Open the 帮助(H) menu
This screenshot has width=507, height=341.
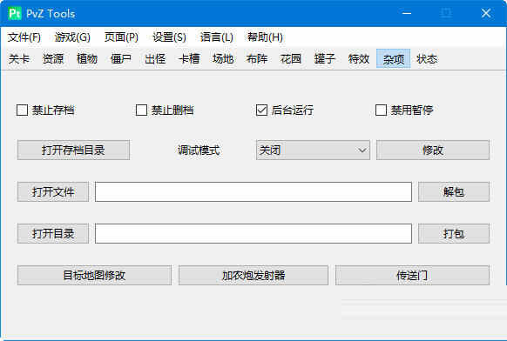[x=265, y=37]
